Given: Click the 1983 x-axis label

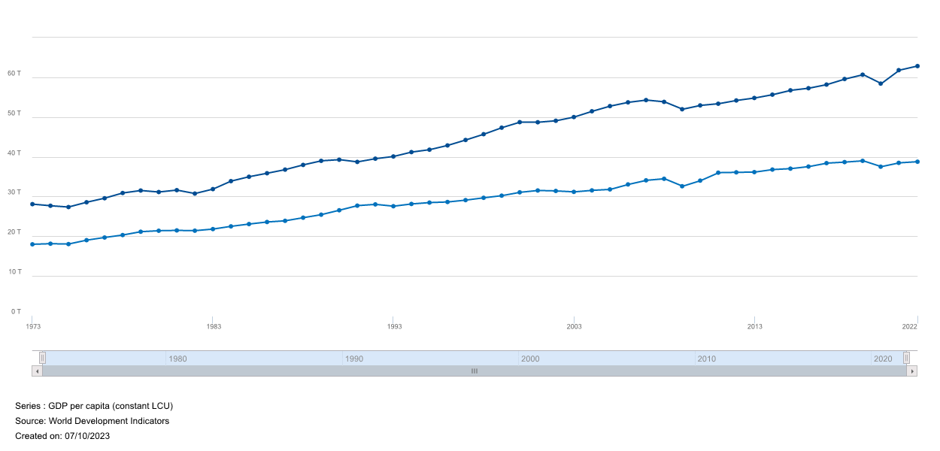Looking at the screenshot, I should point(214,326).
